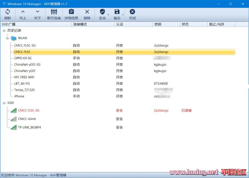
Task: Select the TP-LINK_863BF4 network
Action: (29, 127)
